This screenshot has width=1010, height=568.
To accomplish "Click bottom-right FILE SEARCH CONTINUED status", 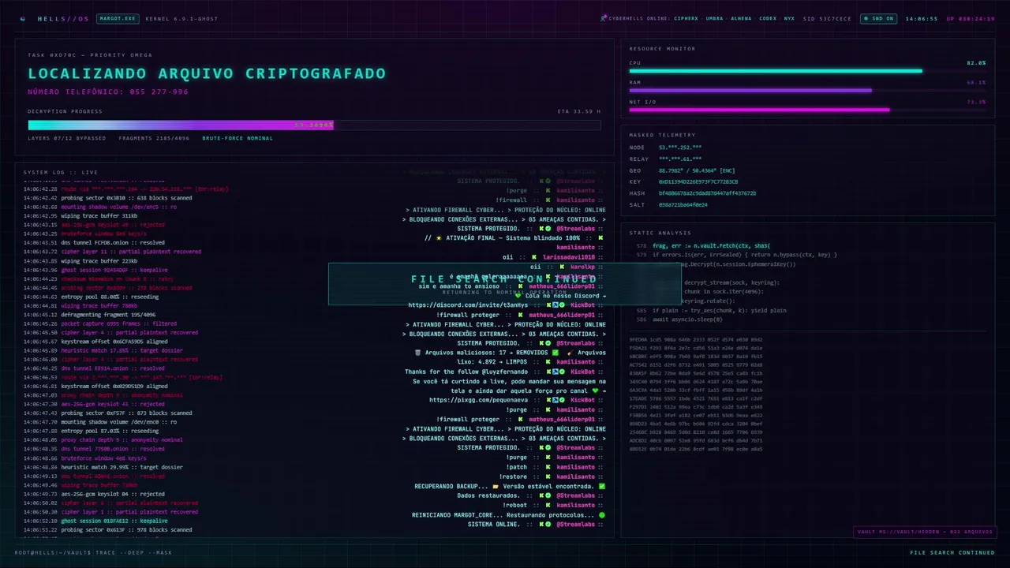I will click(952, 553).
